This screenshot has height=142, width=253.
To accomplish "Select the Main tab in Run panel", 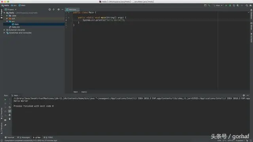I will coord(15,96).
